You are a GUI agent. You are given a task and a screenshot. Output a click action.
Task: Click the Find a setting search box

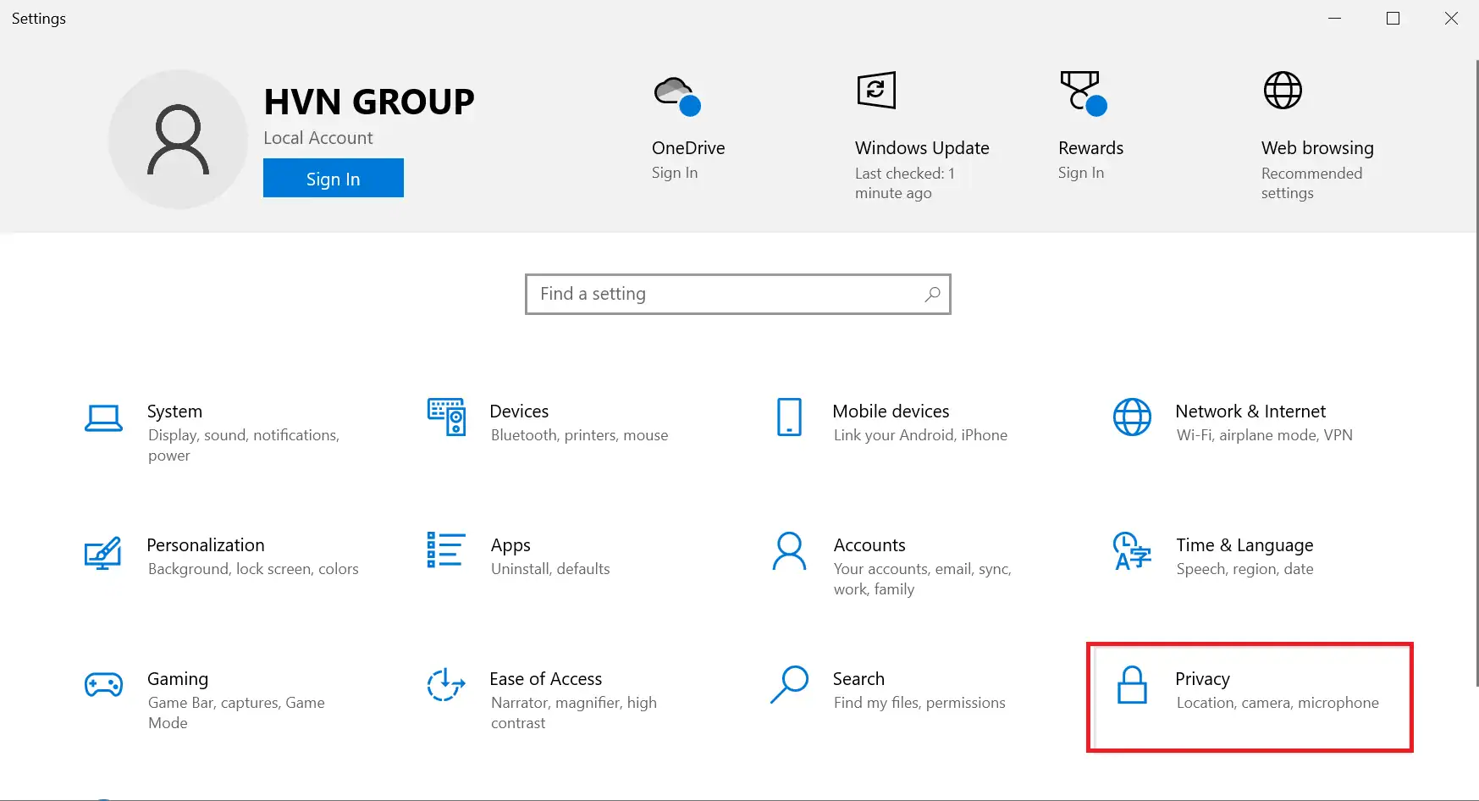click(x=728, y=294)
